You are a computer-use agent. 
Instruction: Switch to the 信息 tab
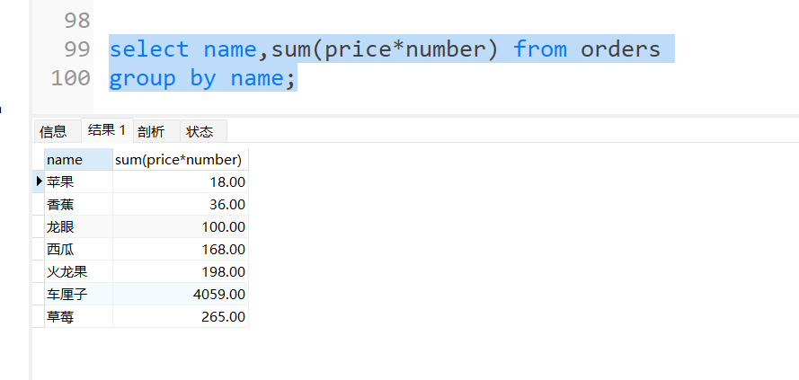coord(53,131)
